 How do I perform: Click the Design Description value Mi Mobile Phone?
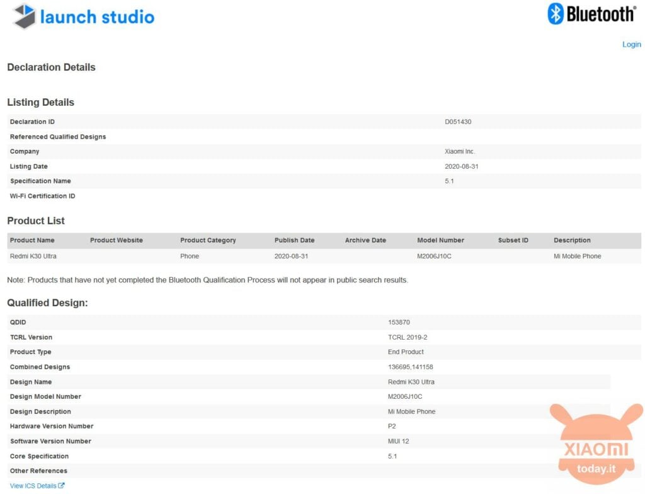(411, 411)
